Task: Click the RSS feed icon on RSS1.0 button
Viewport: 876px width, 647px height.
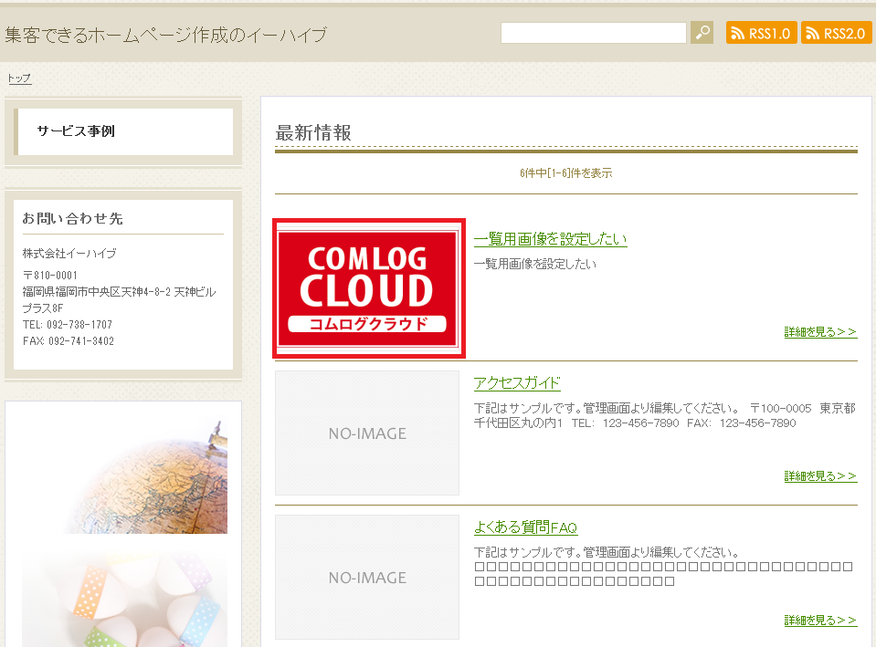Action: [x=736, y=31]
